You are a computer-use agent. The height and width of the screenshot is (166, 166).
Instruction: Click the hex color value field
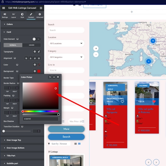click(40, 119)
